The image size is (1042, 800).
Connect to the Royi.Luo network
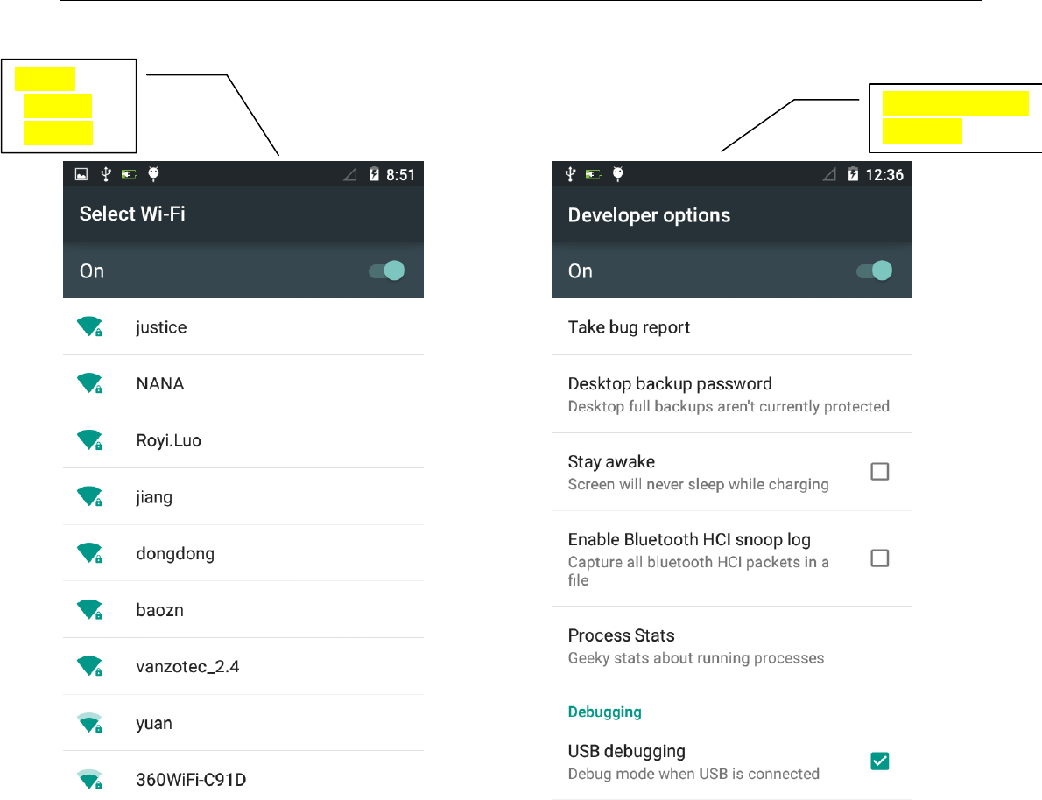pyautogui.click(x=243, y=440)
